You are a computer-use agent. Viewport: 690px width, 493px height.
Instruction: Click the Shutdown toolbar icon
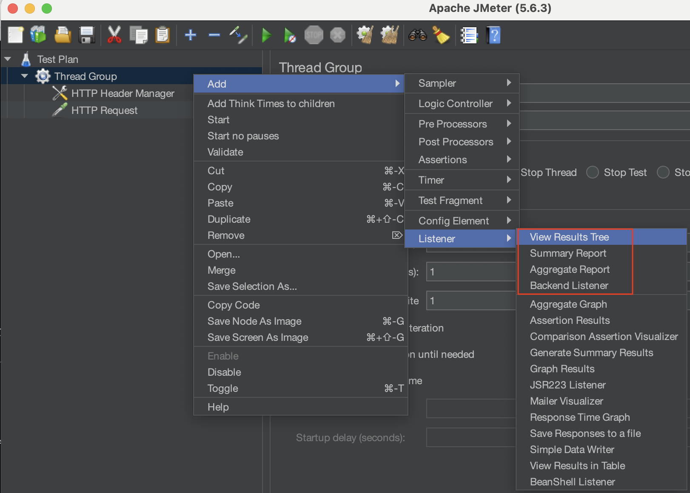(338, 35)
